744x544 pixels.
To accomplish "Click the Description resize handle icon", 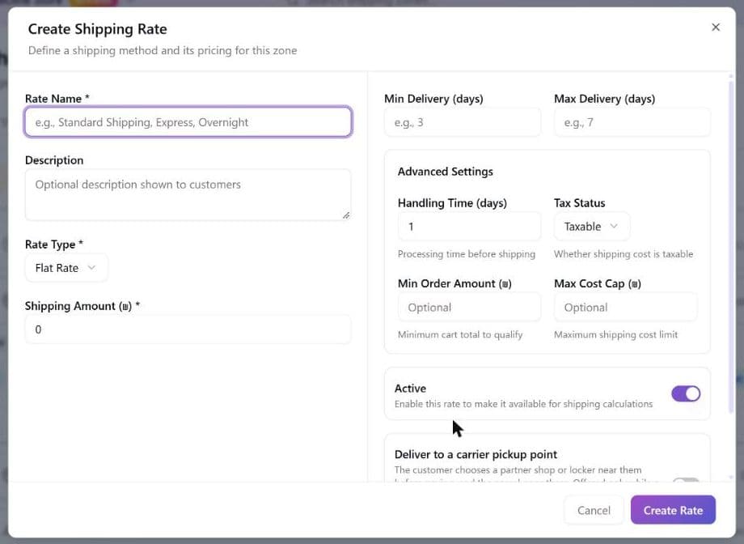I will (x=346, y=215).
